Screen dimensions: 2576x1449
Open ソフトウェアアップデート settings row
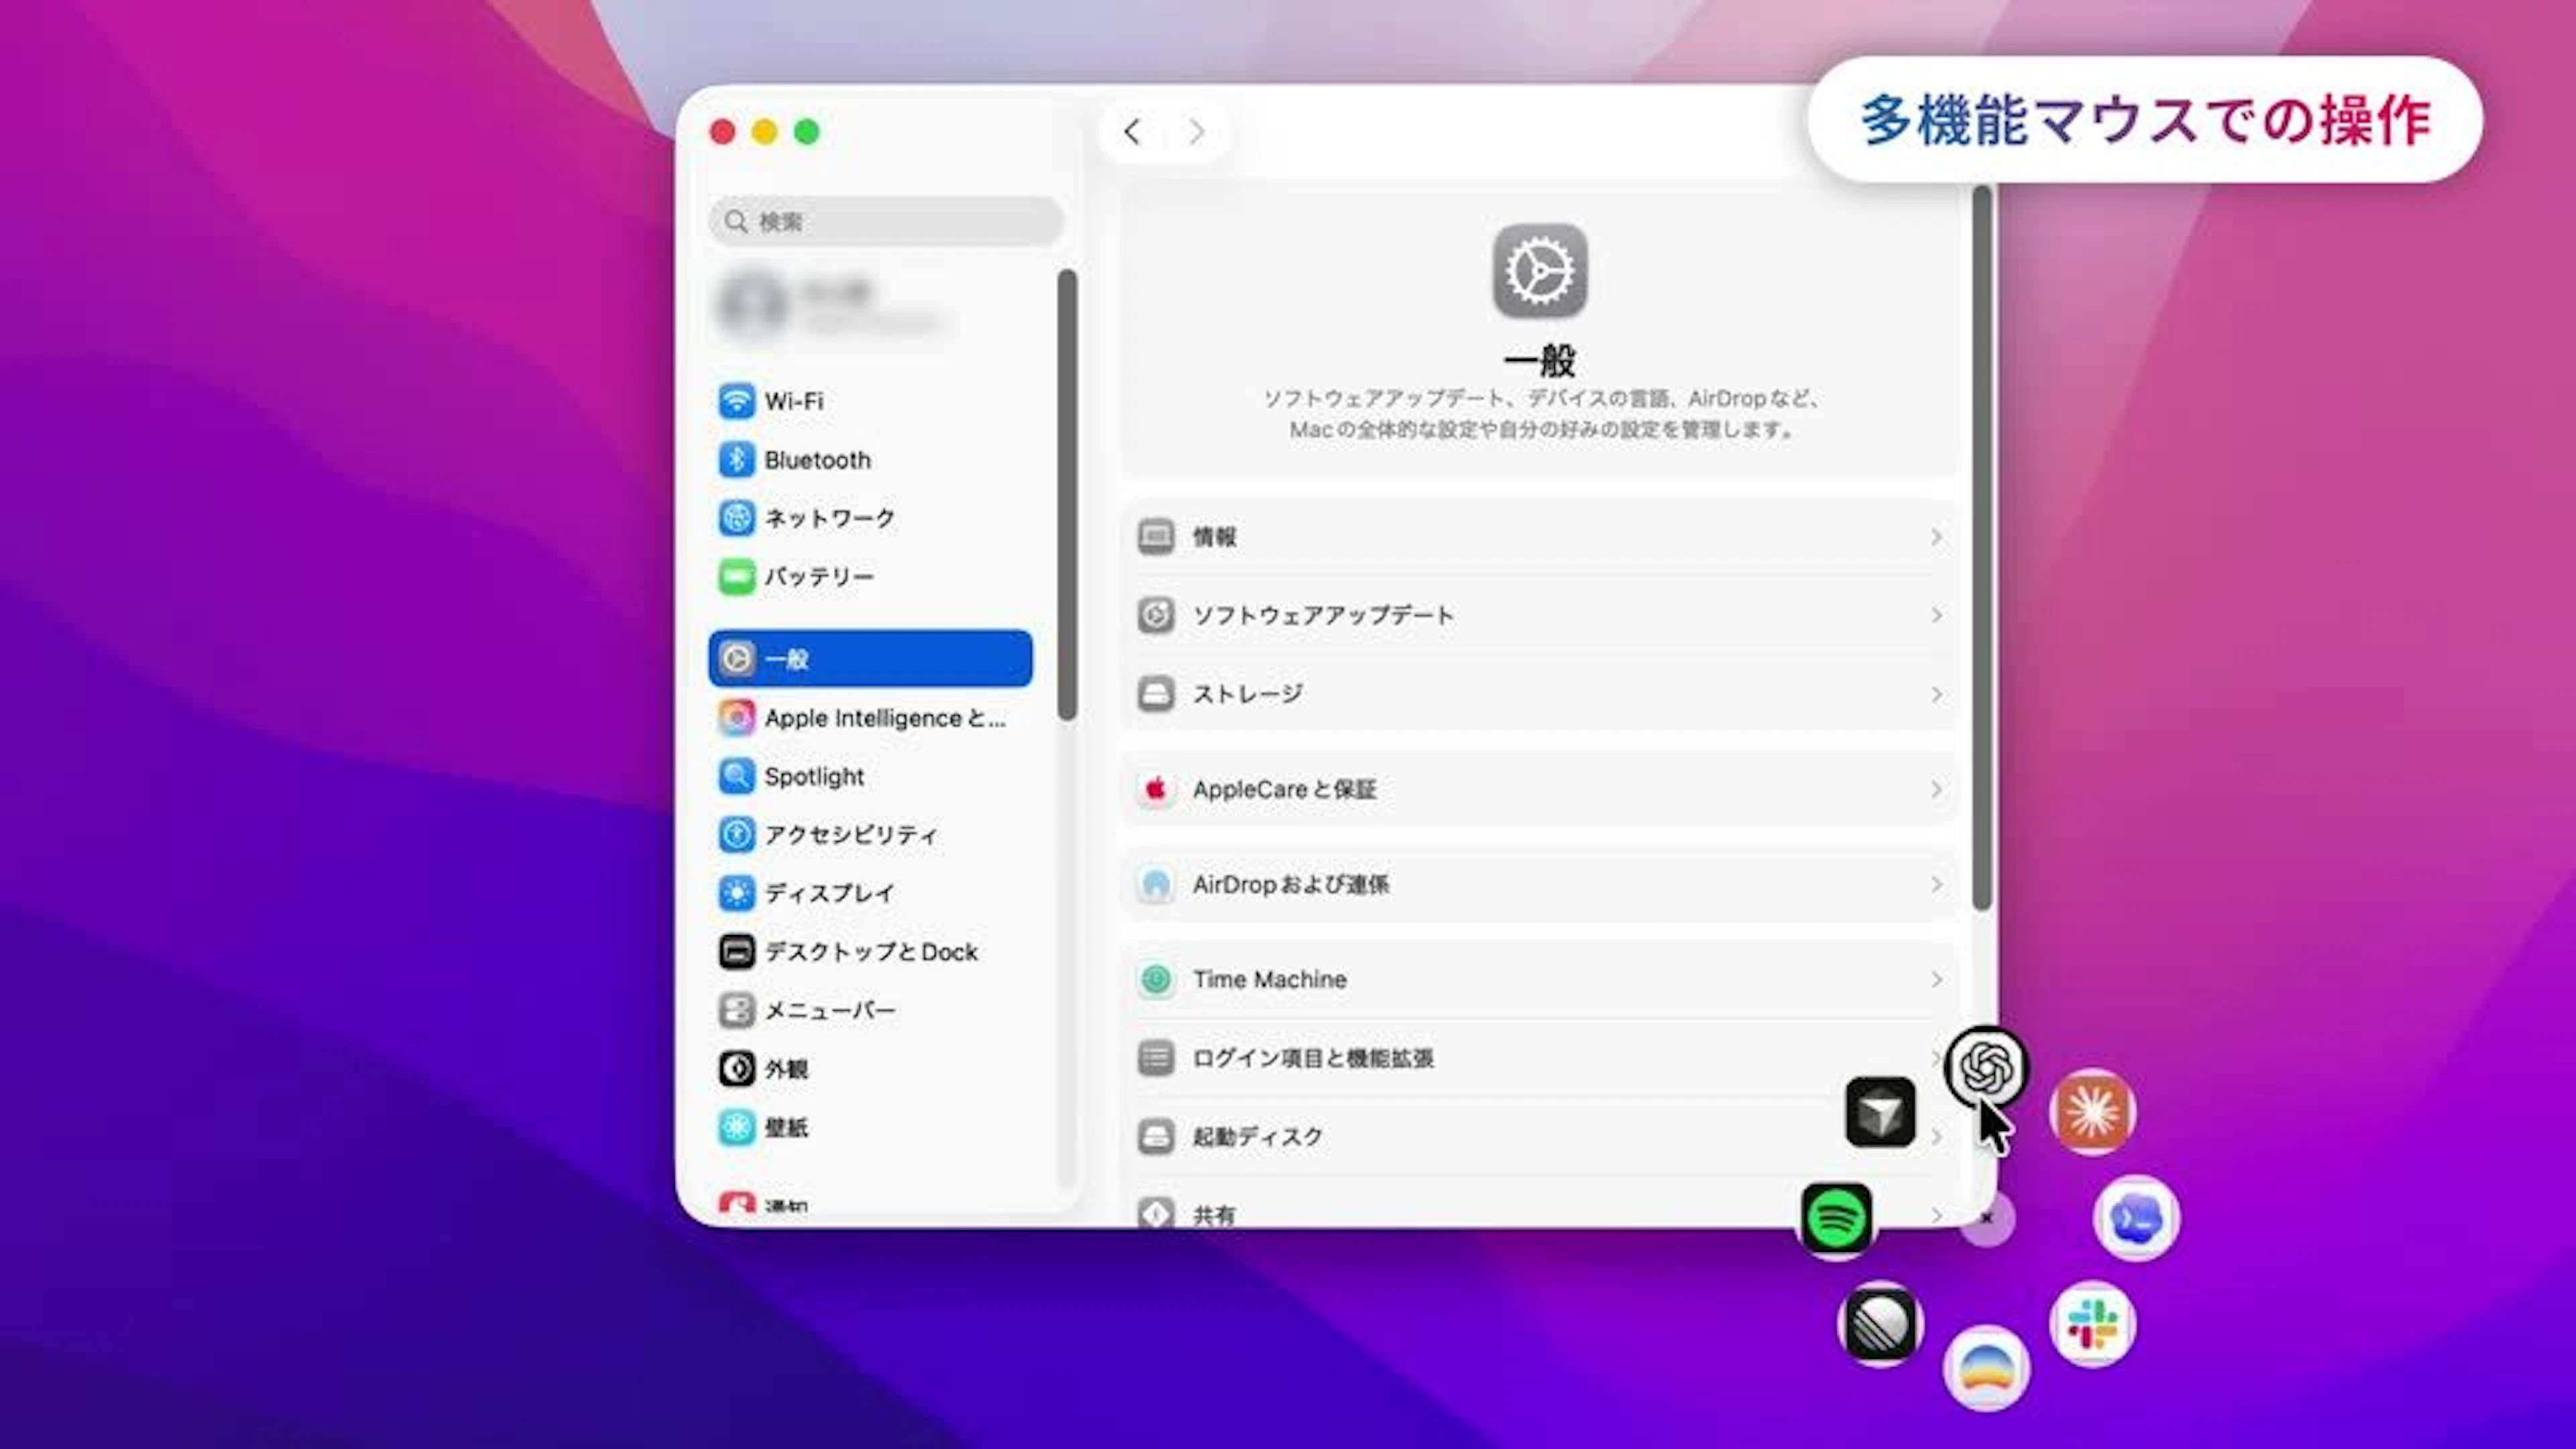(x=1540, y=615)
